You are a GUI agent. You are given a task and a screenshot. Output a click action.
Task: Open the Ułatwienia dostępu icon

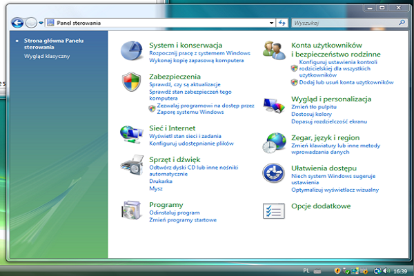point(273,173)
